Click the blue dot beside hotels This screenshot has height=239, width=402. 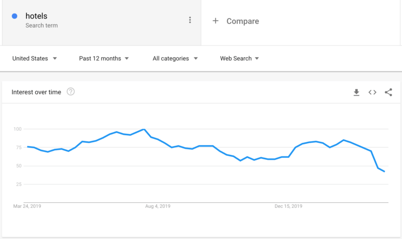(x=15, y=17)
